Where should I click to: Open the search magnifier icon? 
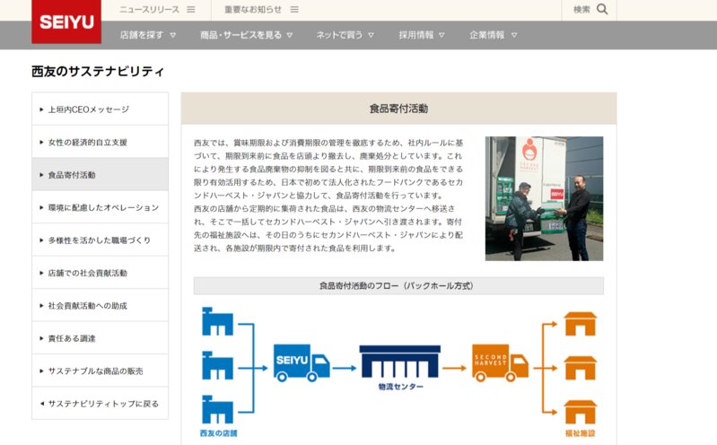coord(602,9)
